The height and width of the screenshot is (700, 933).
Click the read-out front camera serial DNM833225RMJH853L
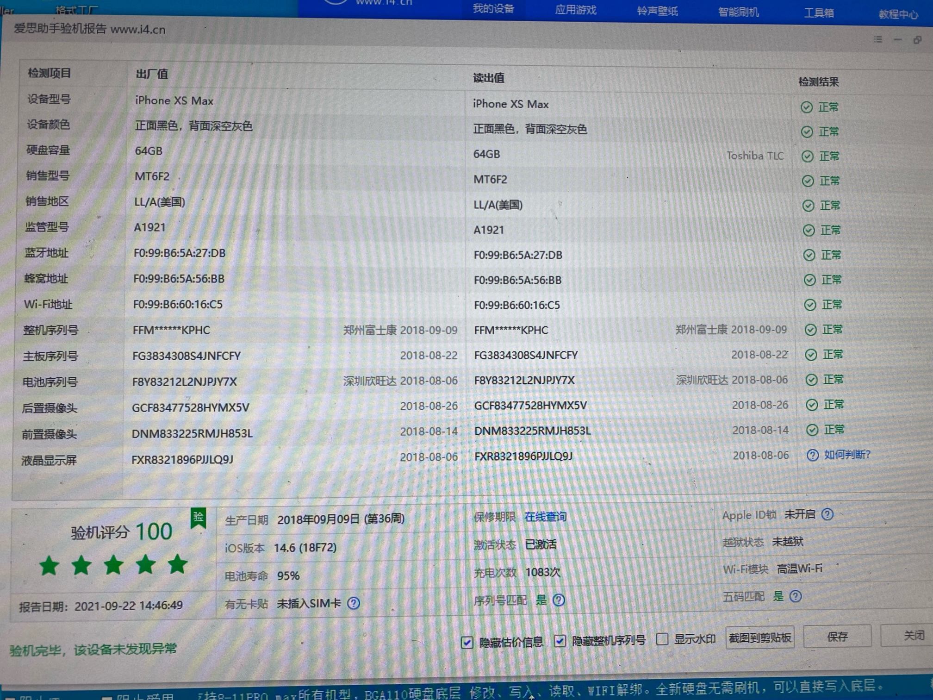click(532, 431)
